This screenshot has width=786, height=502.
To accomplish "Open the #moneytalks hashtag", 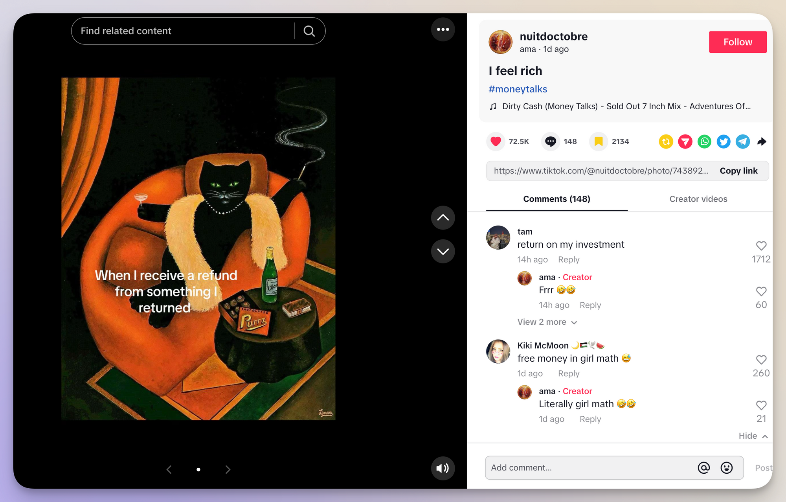I will pyautogui.click(x=518, y=89).
